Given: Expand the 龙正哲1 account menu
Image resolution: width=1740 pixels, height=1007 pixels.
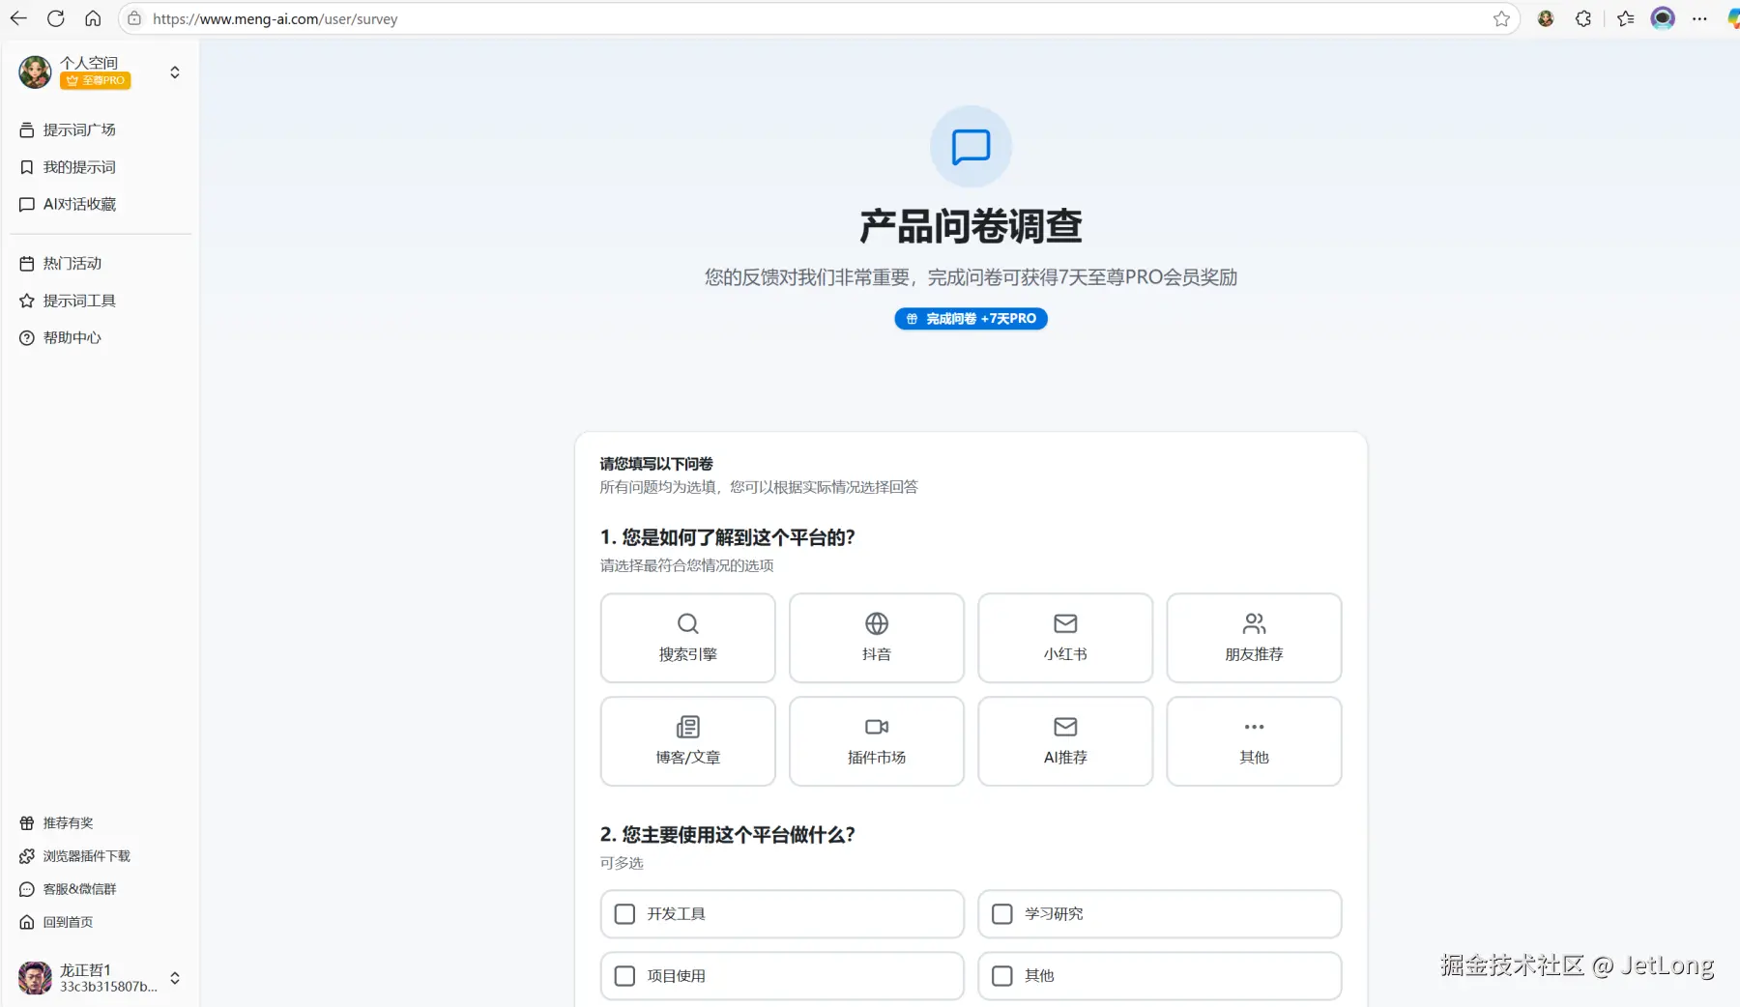Looking at the screenshot, I should pos(175,978).
